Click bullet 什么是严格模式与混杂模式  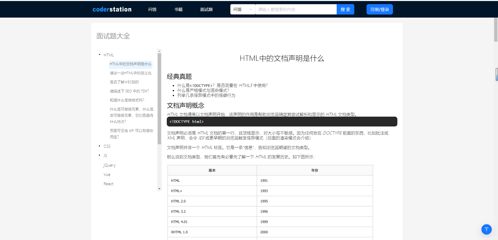point(203,91)
